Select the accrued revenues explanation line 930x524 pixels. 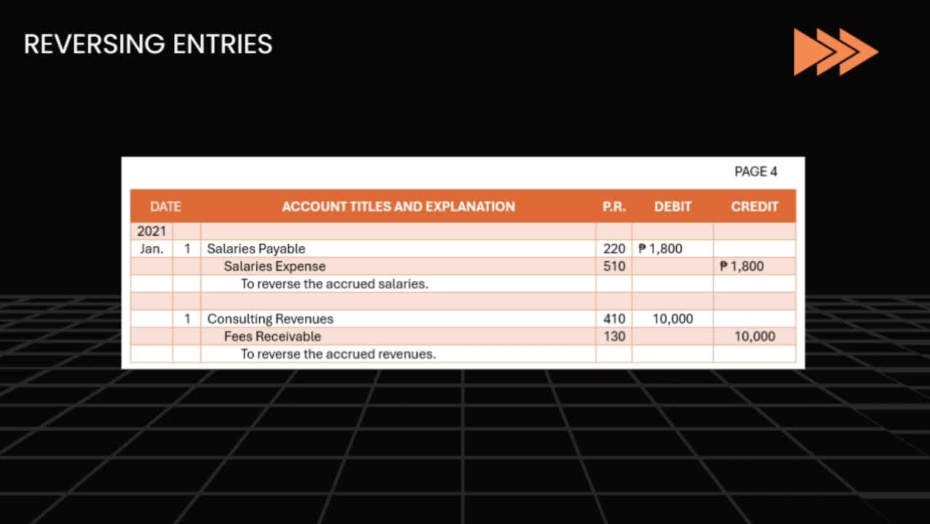(338, 354)
